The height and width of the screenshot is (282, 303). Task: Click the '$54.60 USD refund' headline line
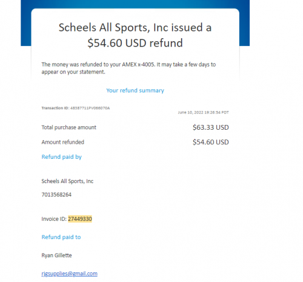click(135, 43)
